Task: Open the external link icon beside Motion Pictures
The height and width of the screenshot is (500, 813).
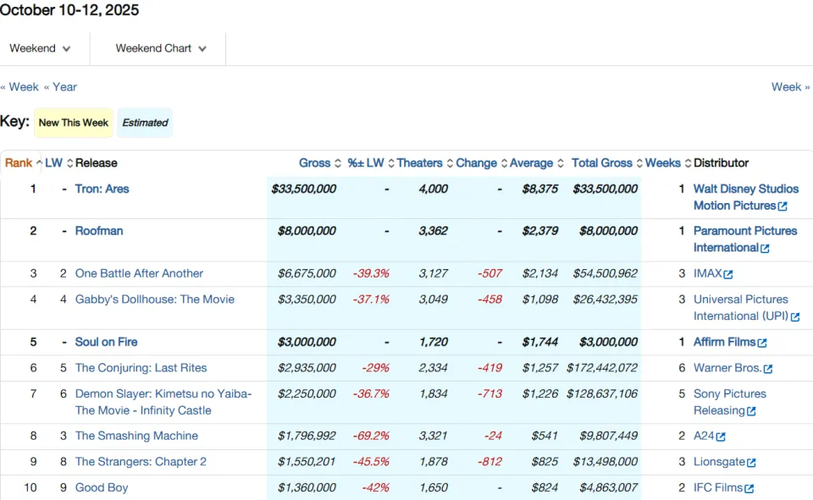Action: [783, 206]
